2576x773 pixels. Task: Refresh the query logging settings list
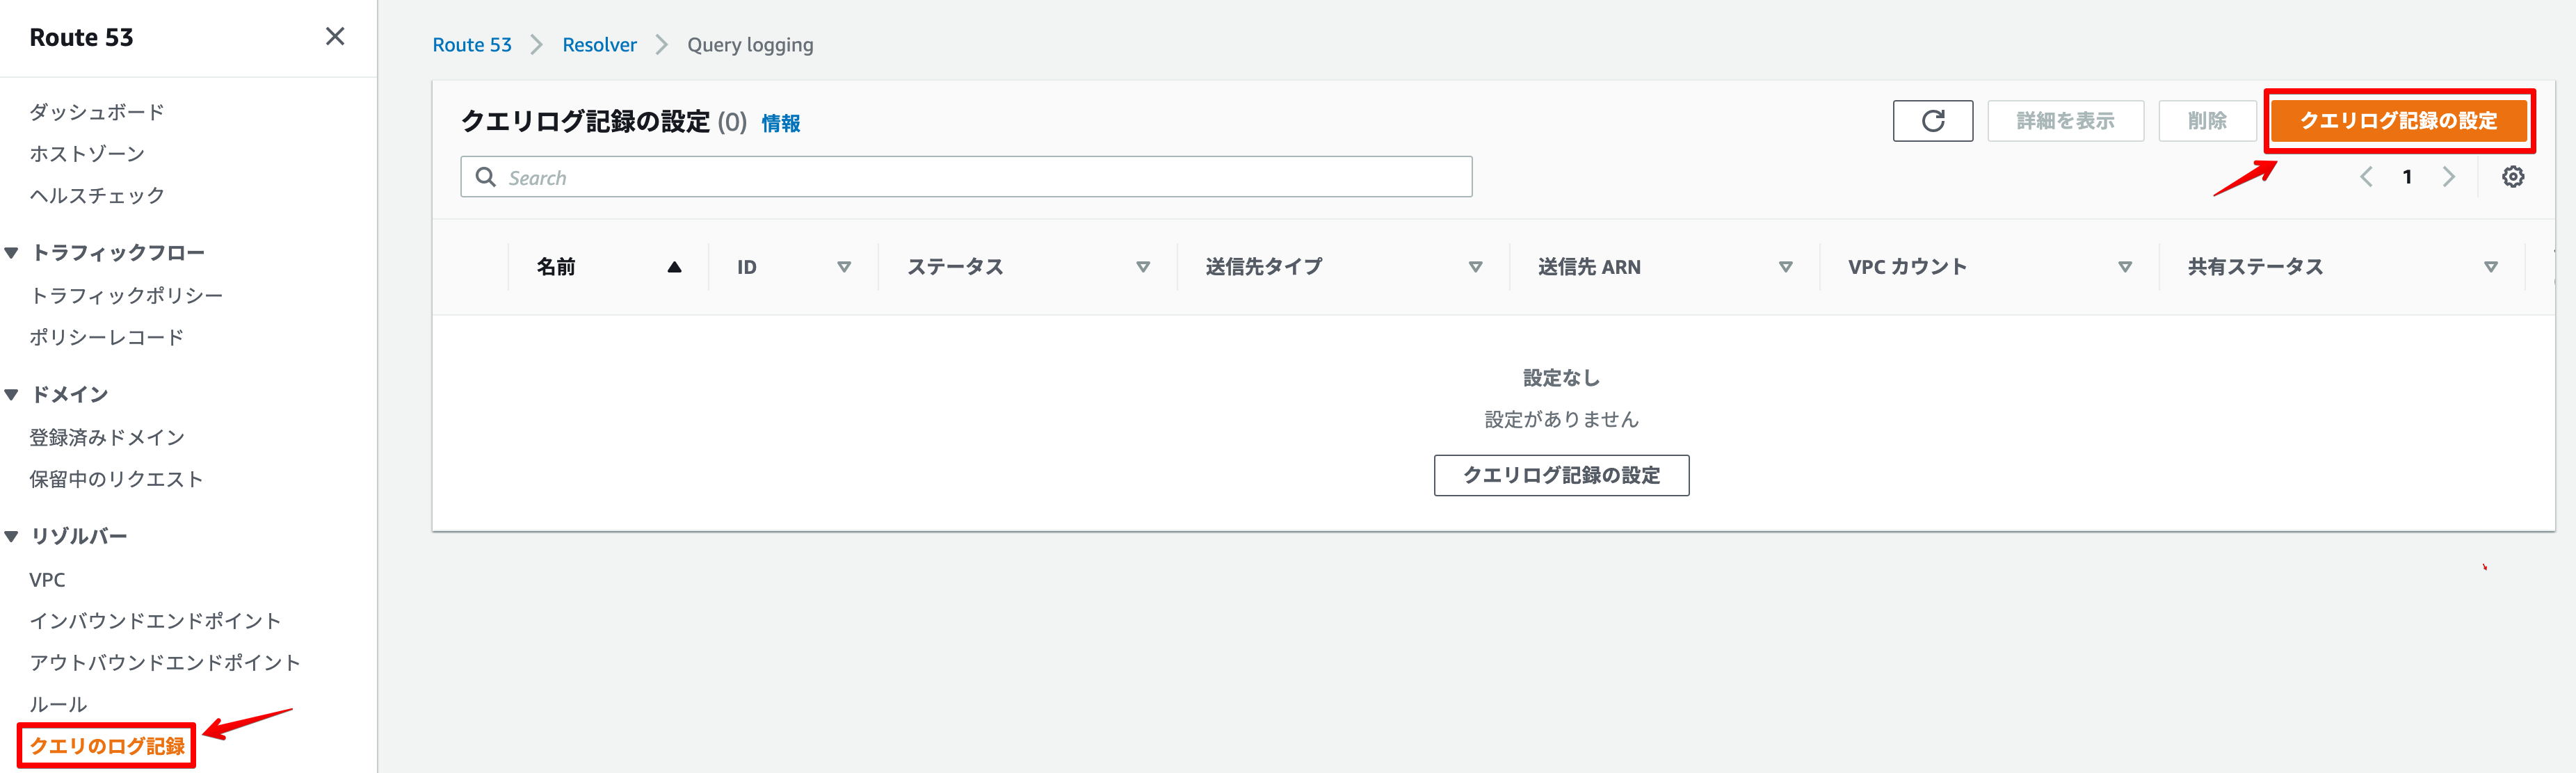1932,120
